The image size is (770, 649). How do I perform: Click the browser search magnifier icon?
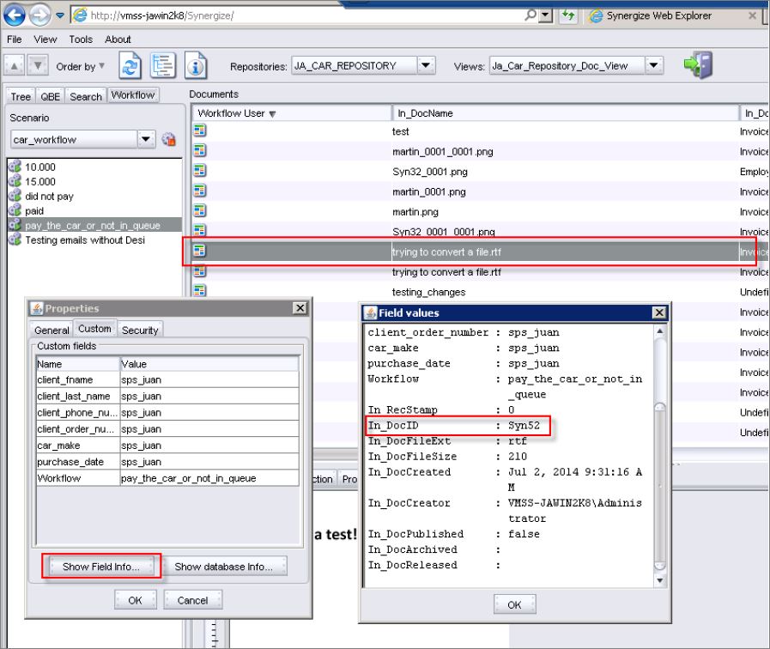coord(531,15)
